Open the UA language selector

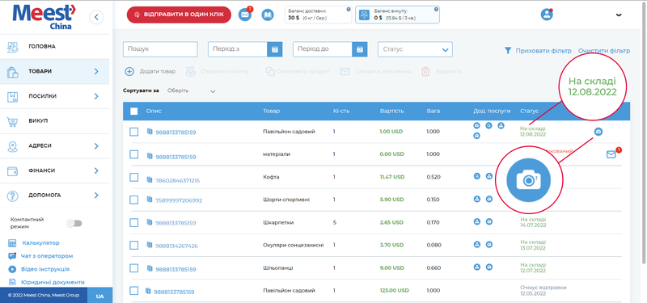click(100, 296)
